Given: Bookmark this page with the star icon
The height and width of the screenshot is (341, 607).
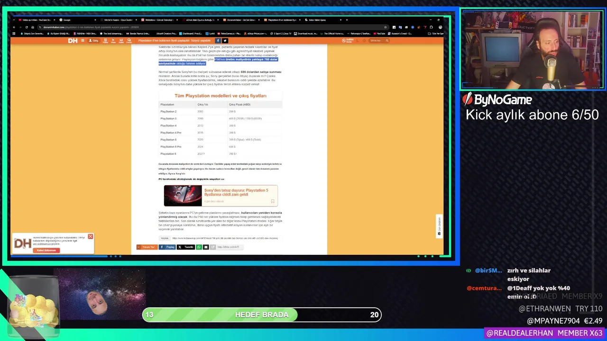Looking at the screenshot, I should 385,27.
